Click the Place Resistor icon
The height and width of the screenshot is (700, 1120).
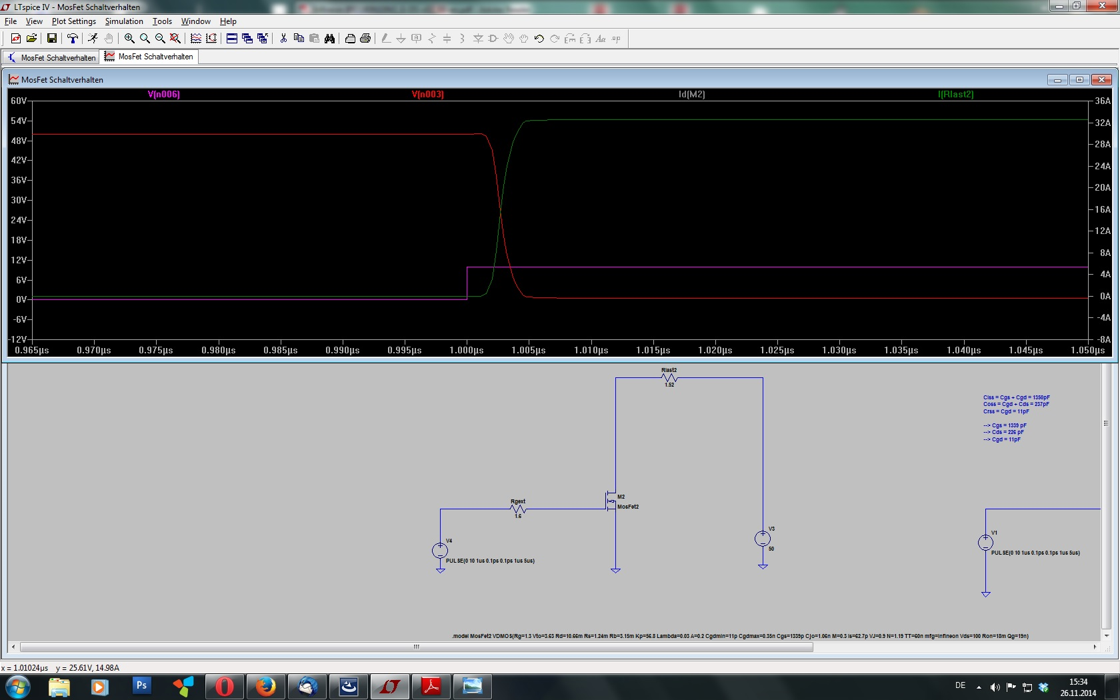tap(432, 39)
